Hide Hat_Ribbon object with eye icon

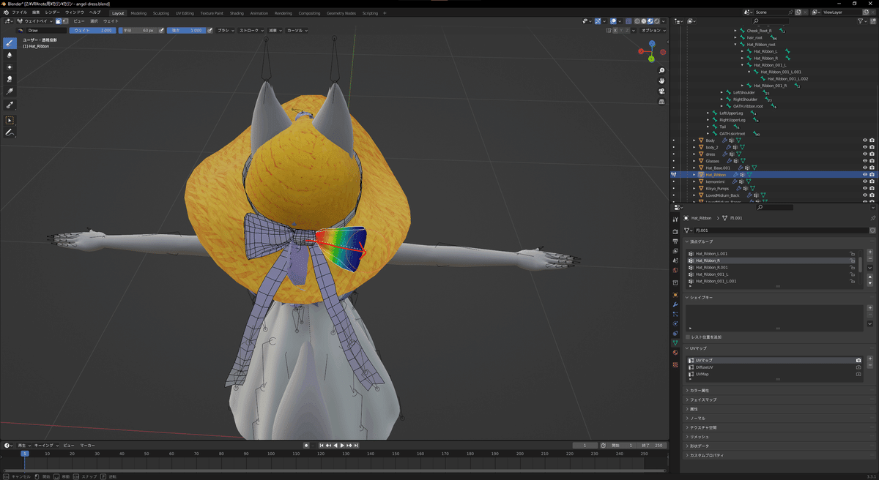click(864, 175)
